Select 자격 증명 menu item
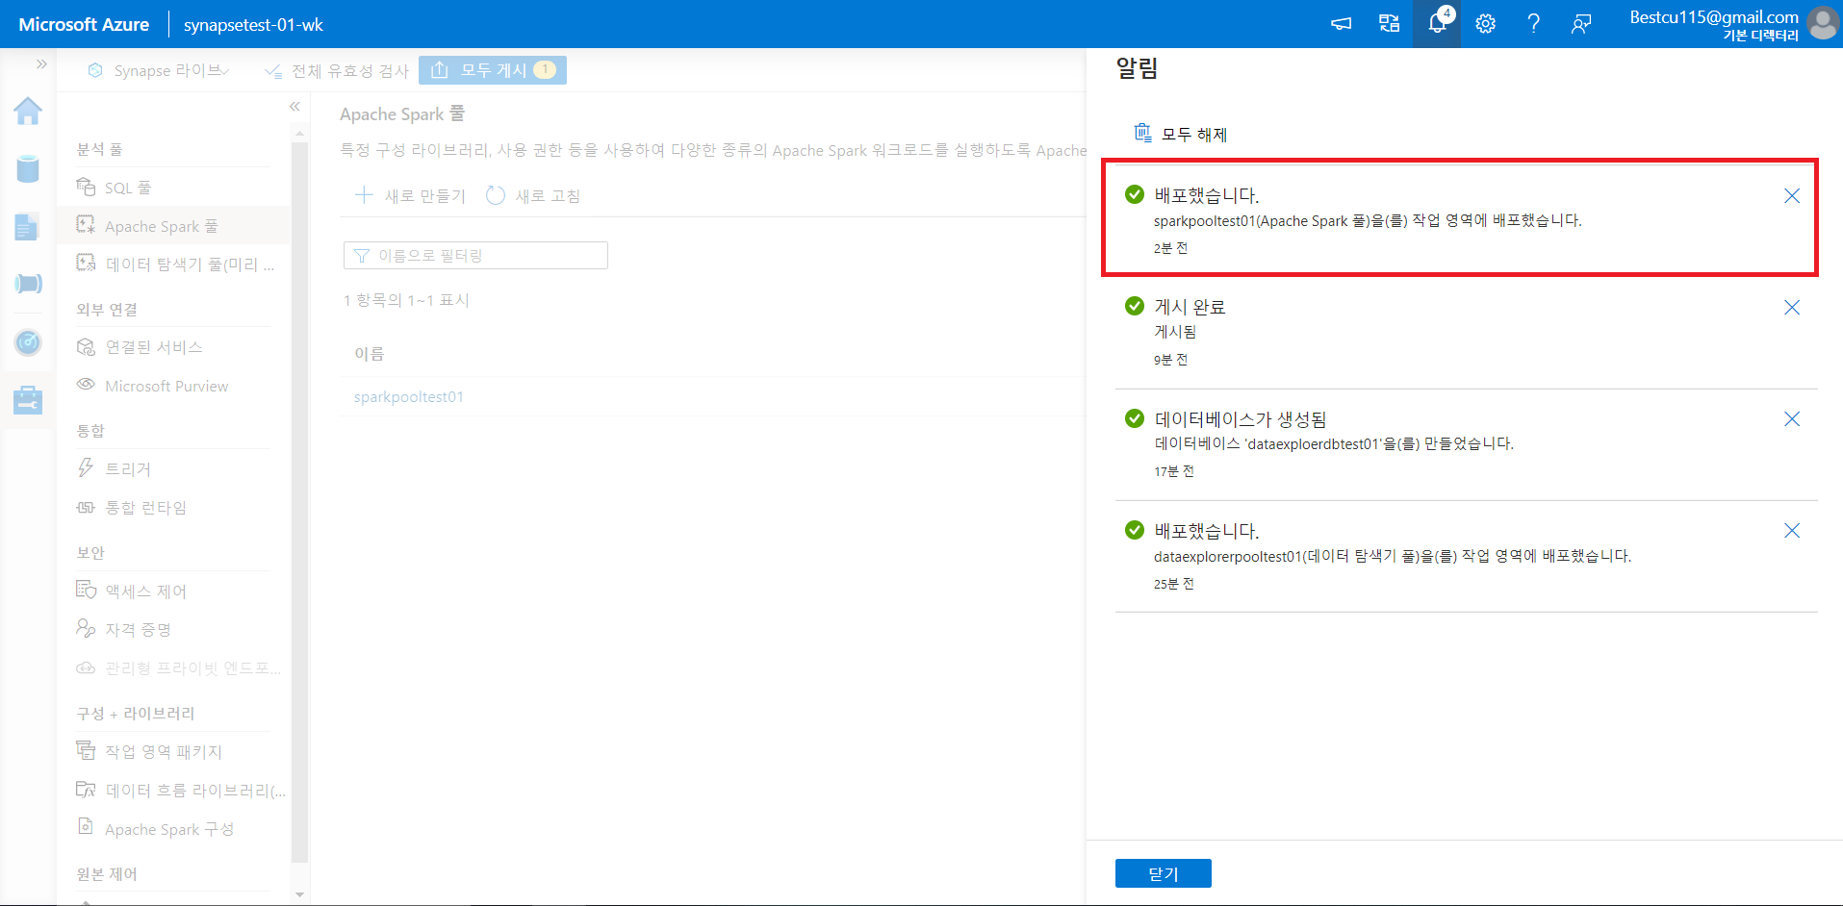 pyautogui.click(x=173, y=629)
